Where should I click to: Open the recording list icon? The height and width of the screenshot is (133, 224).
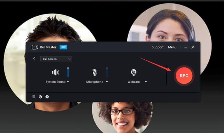pyautogui.click(x=33, y=97)
